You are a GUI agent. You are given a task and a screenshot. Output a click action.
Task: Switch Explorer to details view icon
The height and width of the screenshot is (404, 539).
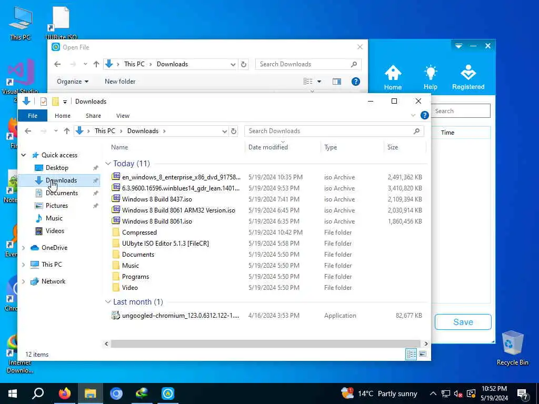click(x=411, y=354)
